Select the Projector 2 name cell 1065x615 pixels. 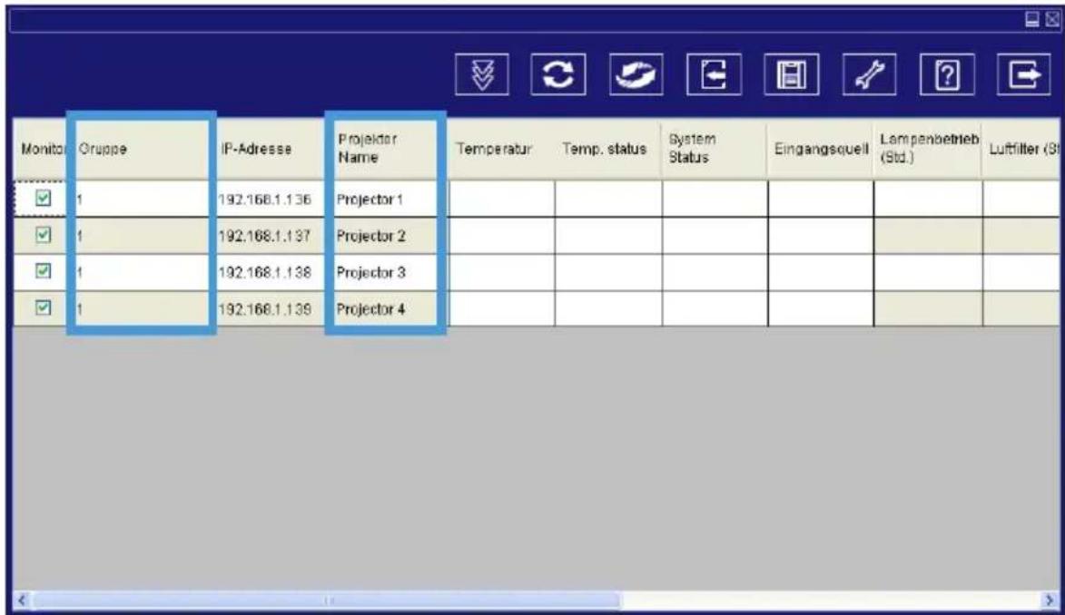pyautogui.click(x=385, y=236)
